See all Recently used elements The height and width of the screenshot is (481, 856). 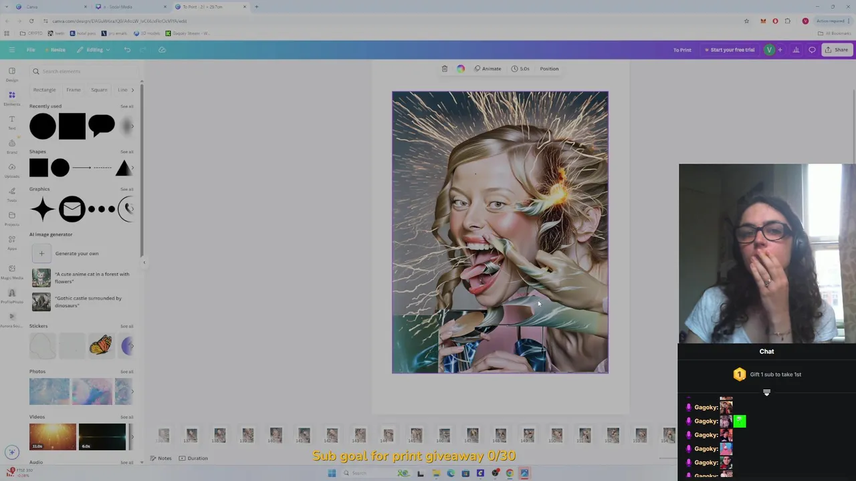[x=126, y=106]
